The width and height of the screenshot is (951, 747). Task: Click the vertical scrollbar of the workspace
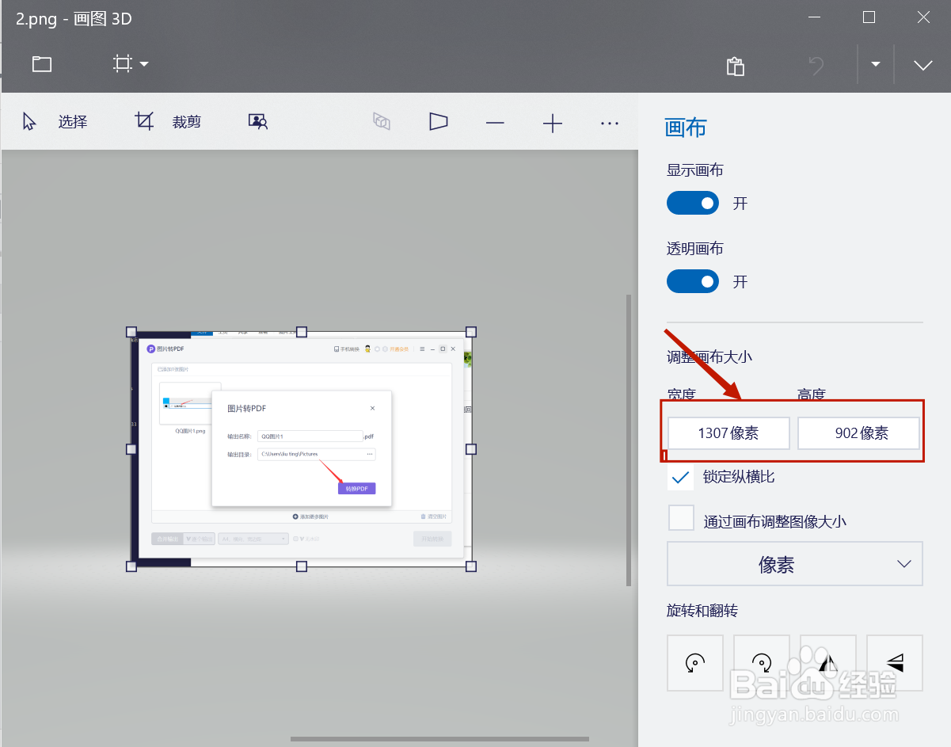[629, 440]
